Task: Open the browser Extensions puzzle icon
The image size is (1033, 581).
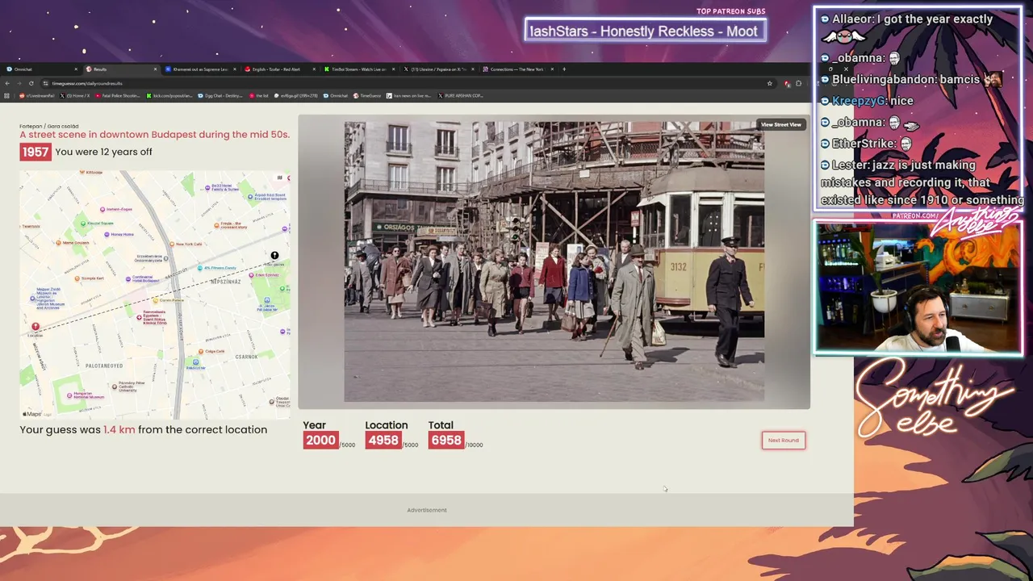Action: click(798, 83)
